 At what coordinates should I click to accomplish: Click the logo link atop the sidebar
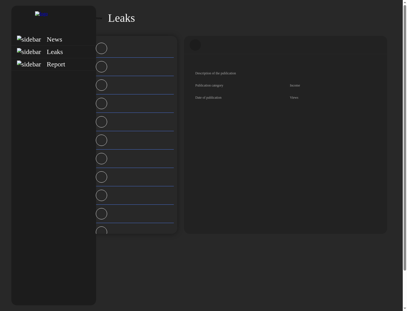click(x=41, y=14)
